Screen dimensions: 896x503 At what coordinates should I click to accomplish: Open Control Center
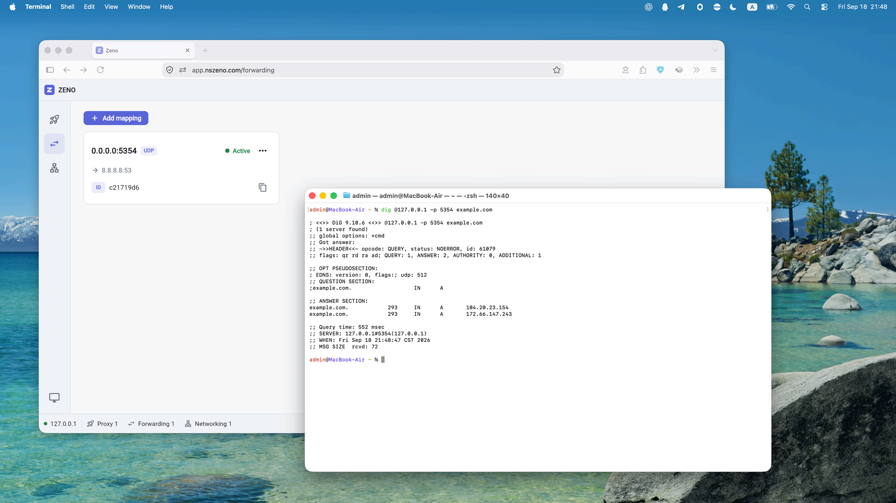[x=824, y=7]
